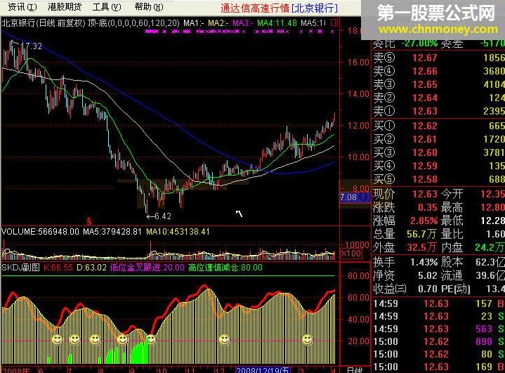Click the 卖③ ask row at 12.65
The width and height of the screenshot is (505, 373).
(x=439, y=84)
